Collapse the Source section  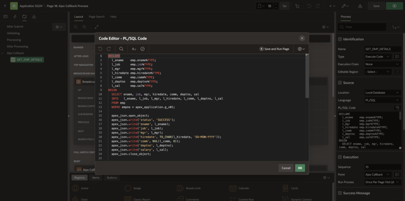point(340,83)
